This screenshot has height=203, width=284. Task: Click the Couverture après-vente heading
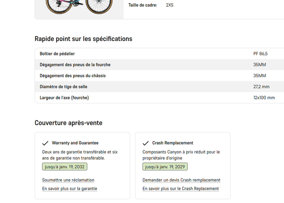(x=69, y=123)
